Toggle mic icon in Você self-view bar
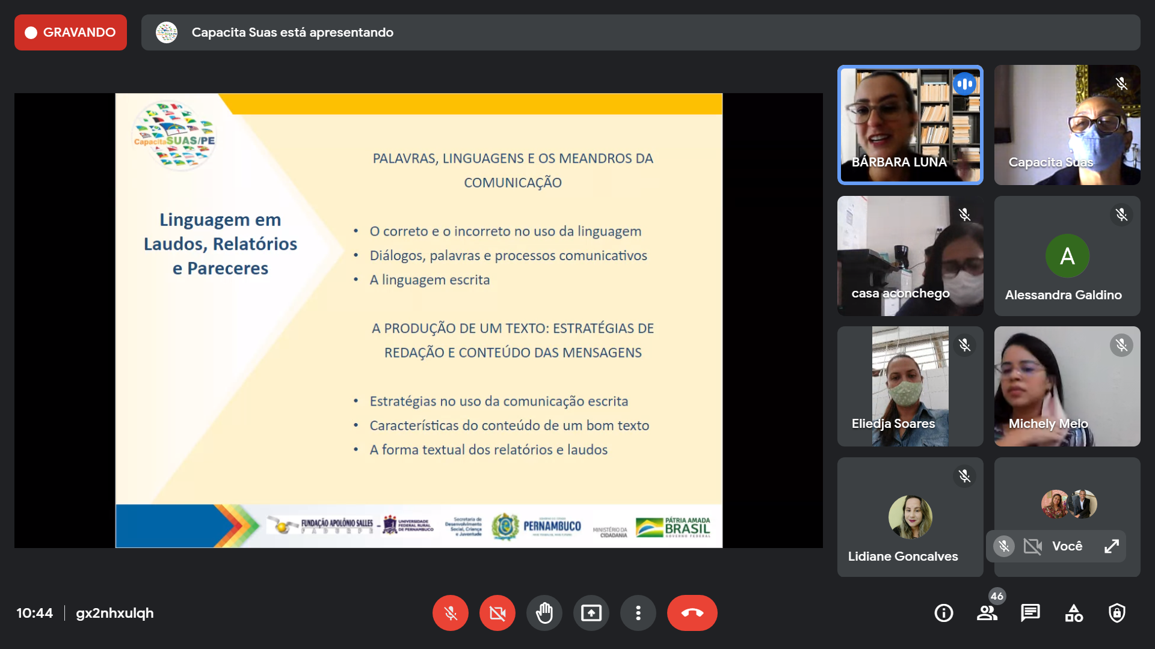This screenshot has width=1155, height=649. tap(1003, 546)
